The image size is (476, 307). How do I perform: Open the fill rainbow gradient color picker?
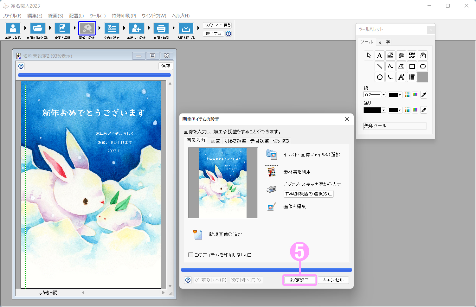click(x=415, y=110)
